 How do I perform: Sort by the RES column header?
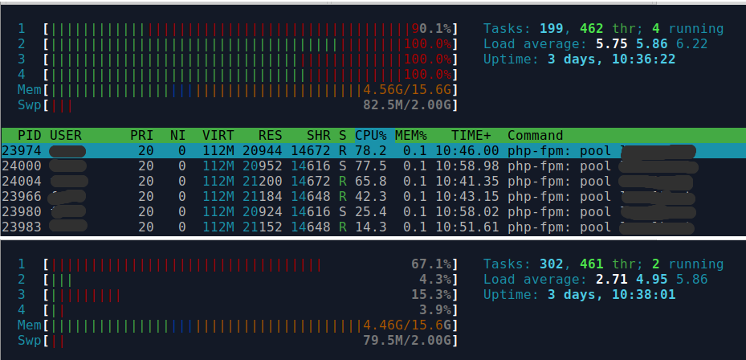[270, 135]
